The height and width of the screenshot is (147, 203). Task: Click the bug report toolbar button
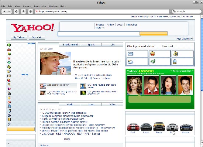tap(31, 11)
